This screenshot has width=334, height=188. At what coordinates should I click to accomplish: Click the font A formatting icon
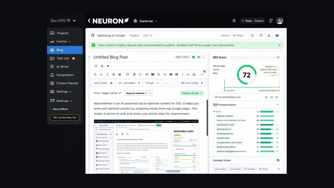101,74
